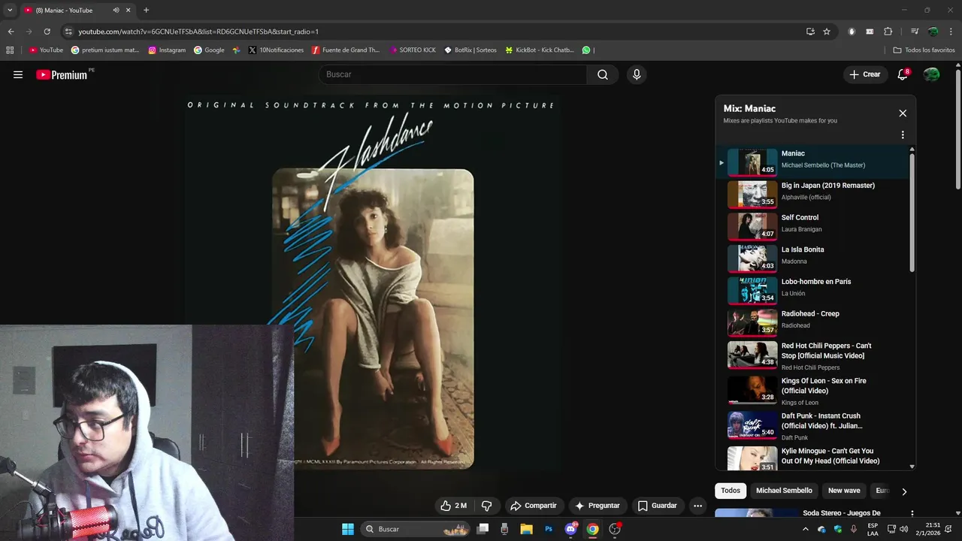The image size is (962, 541).
Task: Open the Chrome apps grid shortcut
Action: click(x=10, y=50)
